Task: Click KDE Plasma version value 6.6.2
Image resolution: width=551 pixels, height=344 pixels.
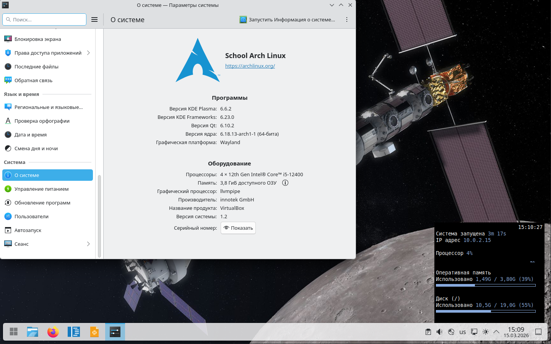Action: click(226, 109)
